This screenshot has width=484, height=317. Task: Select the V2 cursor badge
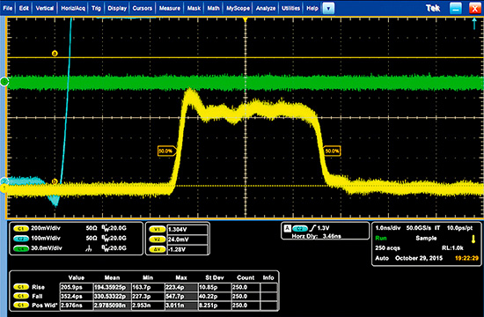[x=158, y=240]
